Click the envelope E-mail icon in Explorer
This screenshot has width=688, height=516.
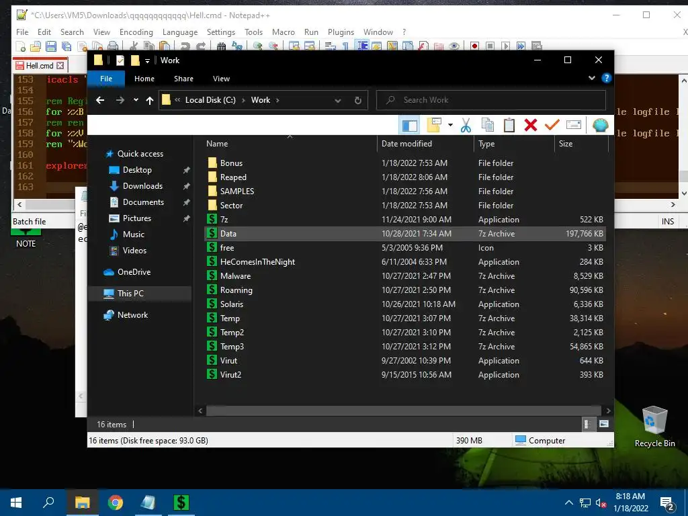click(574, 125)
